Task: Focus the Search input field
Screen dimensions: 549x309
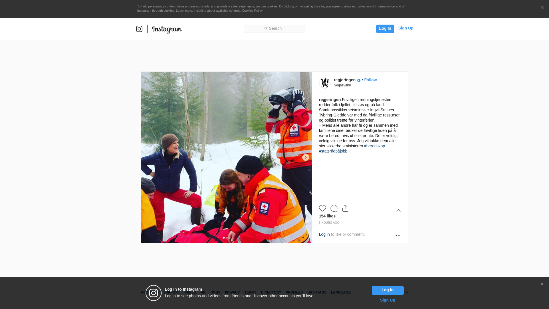Action: [274, 29]
